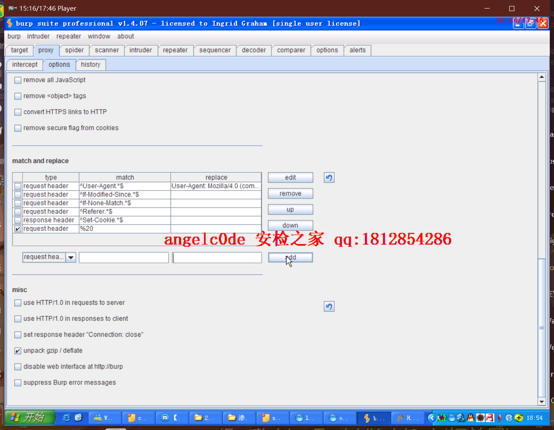Screen dimensions: 554x430
Task: Open the proxy history sub-tab
Action: click(91, 65)
